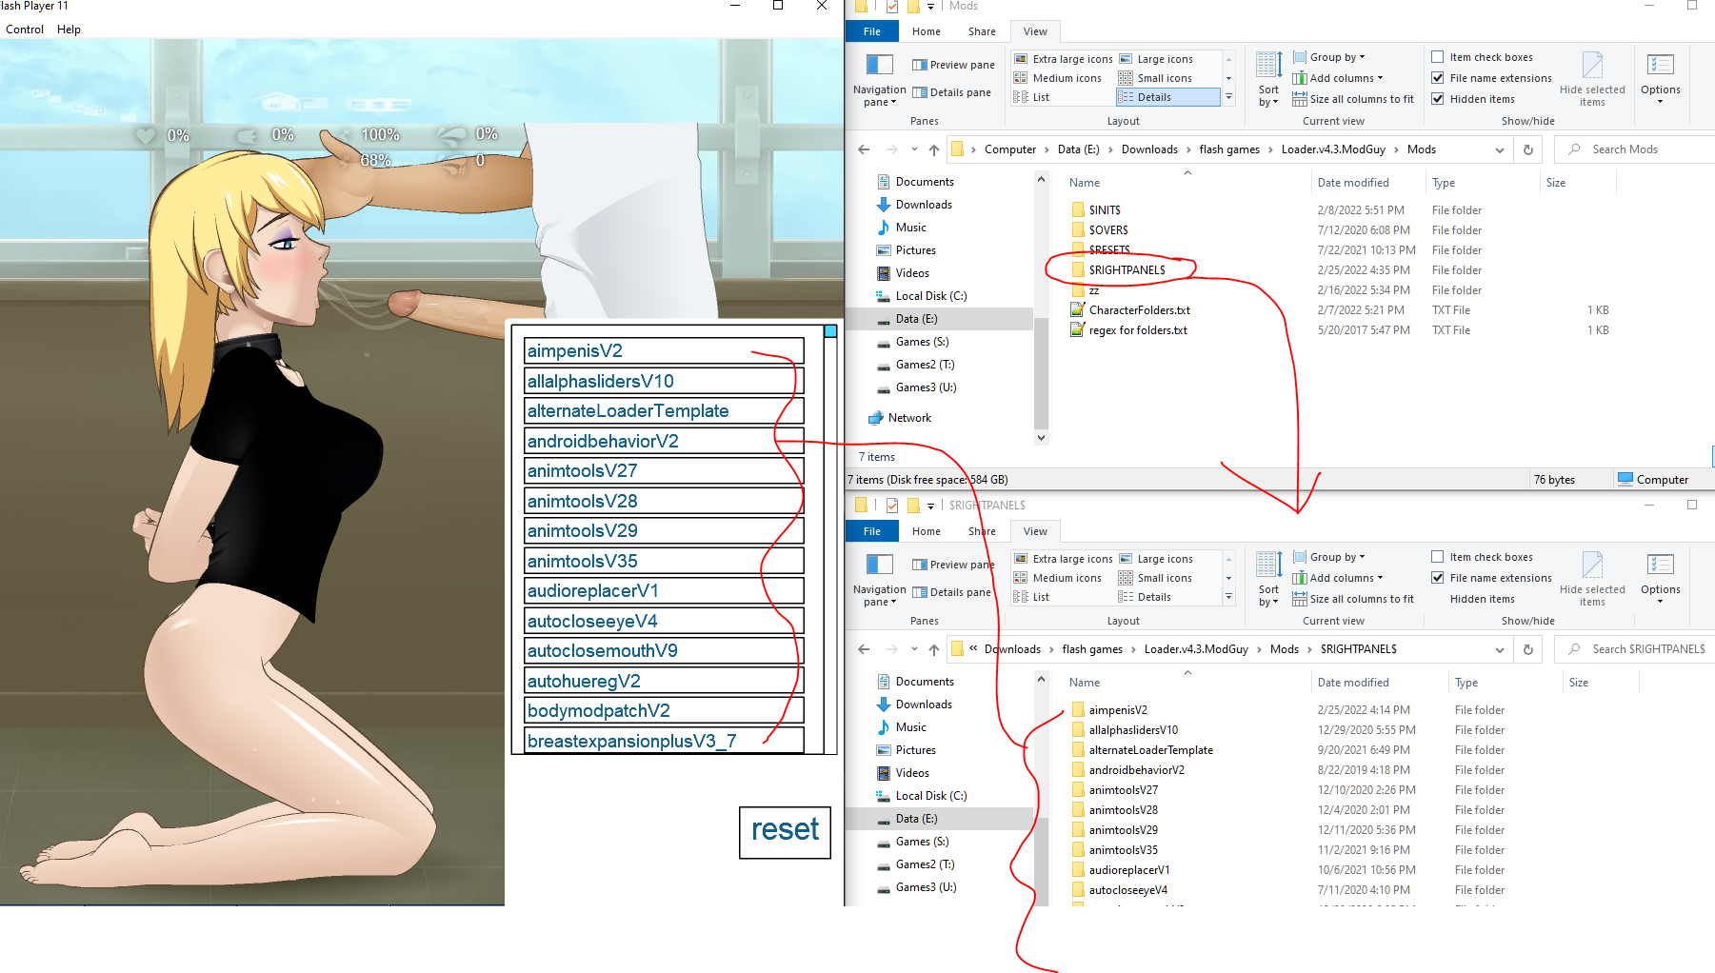Open Options in the Mods window ribbon
This screenshot has height=973, width=1715.
click(x=1660, y=76)
